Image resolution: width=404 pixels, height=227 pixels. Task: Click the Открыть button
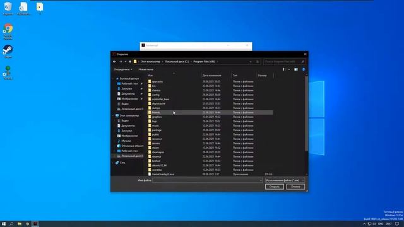click(x=275, y=187)
